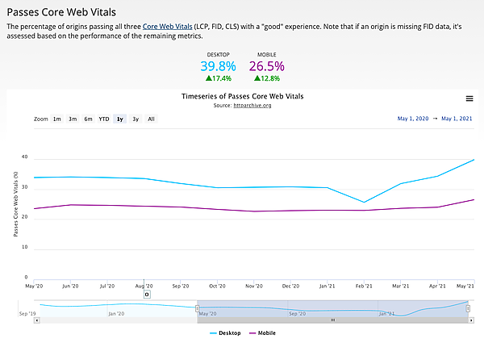This screenshot has width=484, height=343.
Task: Open the chart hamburger context menu
Action: pyautogui.click(x=469, y=98)
